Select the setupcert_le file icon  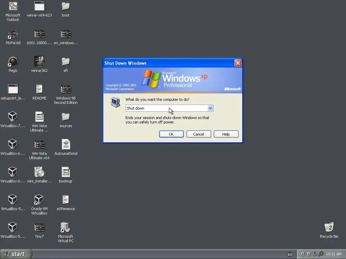pos(13,89)
